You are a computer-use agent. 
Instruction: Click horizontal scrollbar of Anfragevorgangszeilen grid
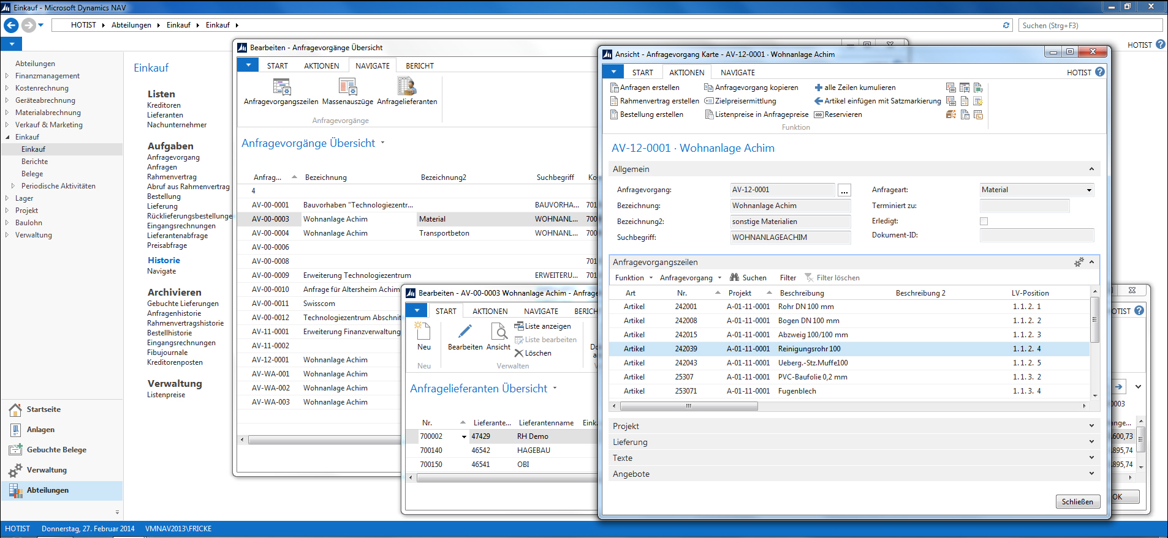pos(689,406)
